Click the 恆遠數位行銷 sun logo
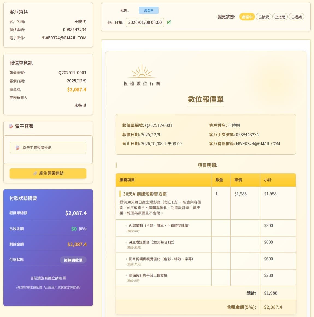The height and width of the screenshot is (317, 314). pos(142,72)
